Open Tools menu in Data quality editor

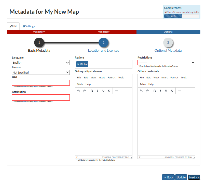coord(121,77)
